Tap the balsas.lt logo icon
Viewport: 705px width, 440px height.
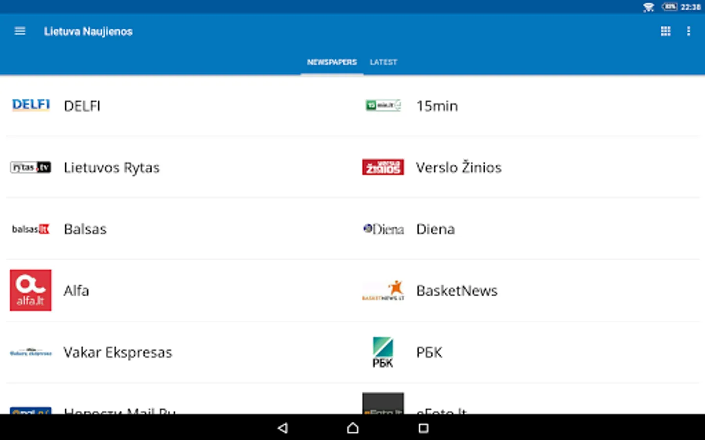click(x=31, y=229)
